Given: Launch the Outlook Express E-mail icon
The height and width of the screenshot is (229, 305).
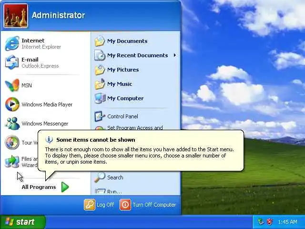Looking at the screenshot, I should pos(12,62).
